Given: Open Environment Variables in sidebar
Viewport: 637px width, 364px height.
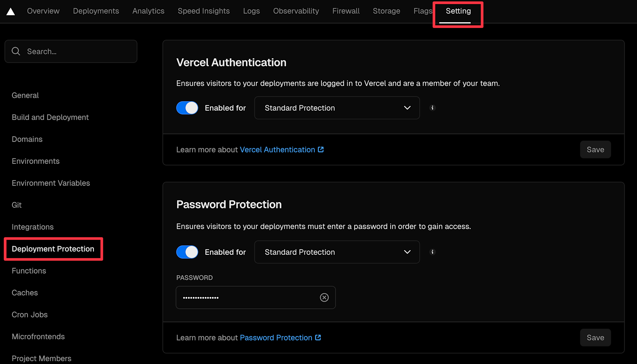Looking at the screenshot, I should pos(51,183).
